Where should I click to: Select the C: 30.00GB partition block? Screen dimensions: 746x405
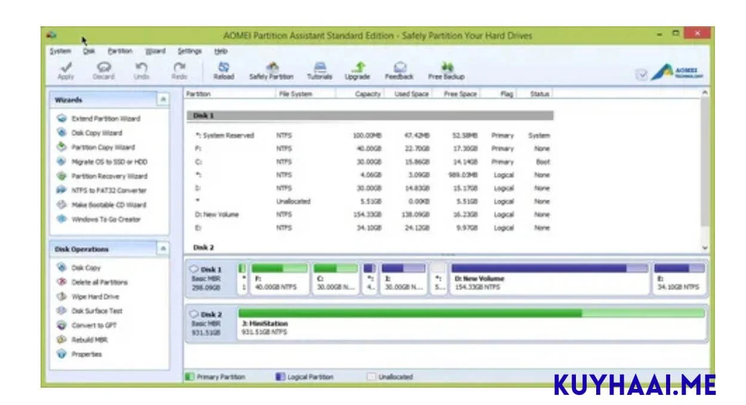click(335, 279)
